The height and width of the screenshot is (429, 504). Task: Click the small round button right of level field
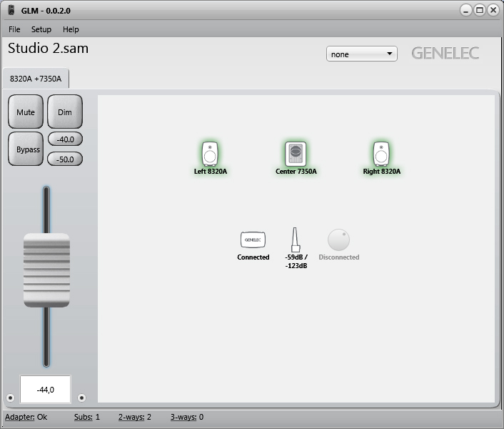(81, 398)
